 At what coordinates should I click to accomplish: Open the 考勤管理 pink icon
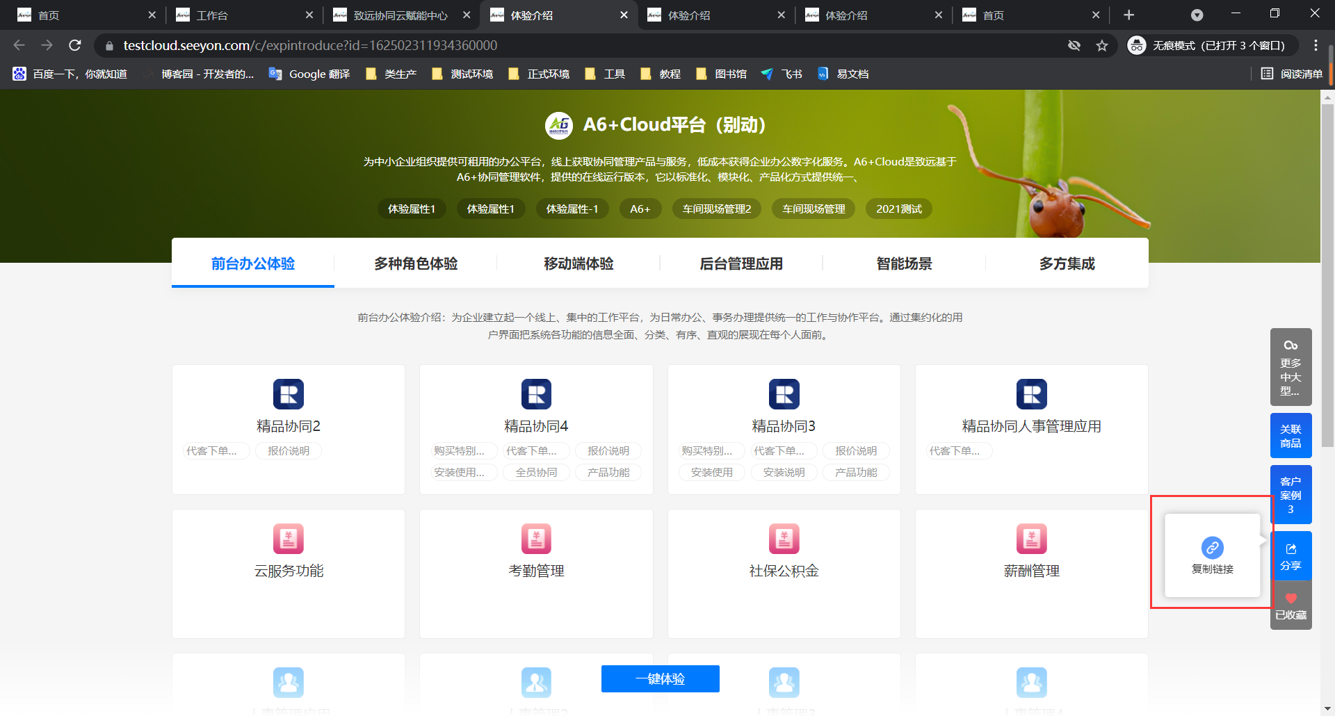(536, 539)
